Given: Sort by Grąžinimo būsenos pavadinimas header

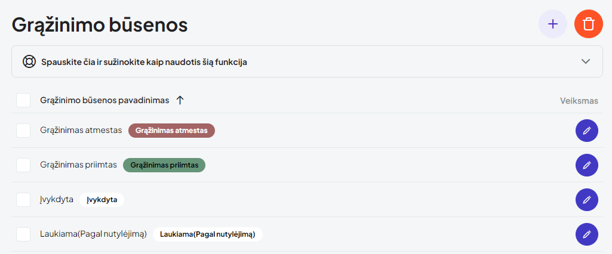Looking at the screenshot, I should pos(104,100).
